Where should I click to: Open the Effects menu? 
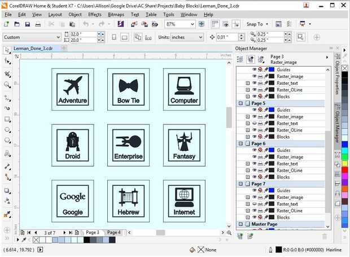coord(95,15)
